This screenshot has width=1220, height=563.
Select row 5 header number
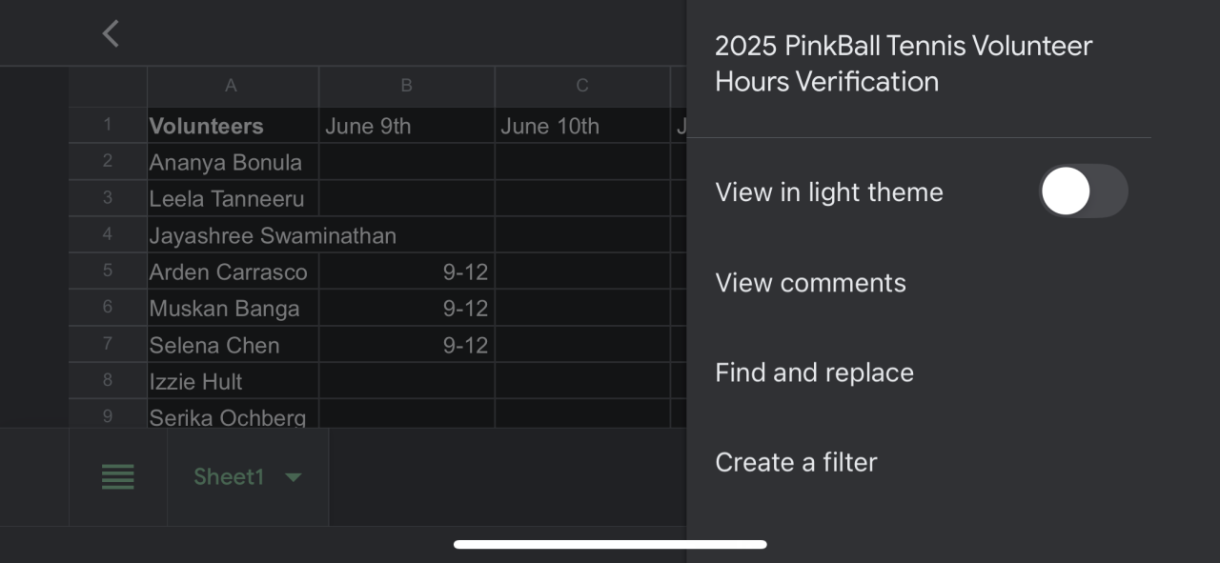tap(108, 271)
